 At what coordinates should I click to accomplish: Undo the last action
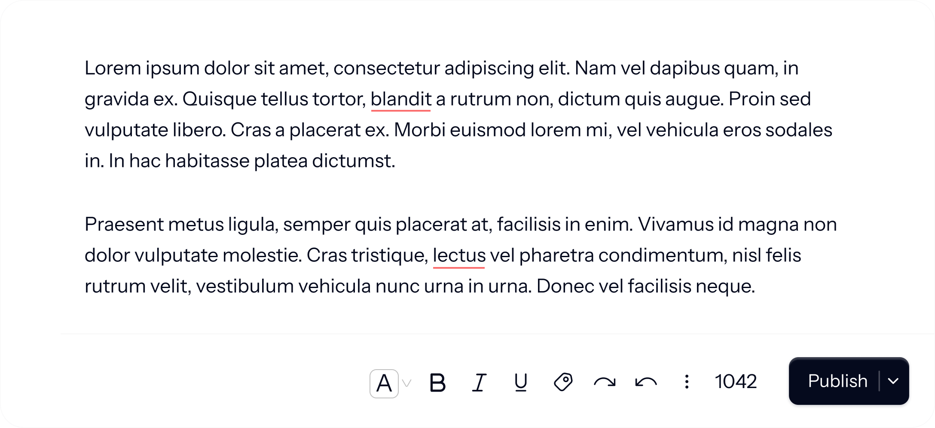tap(647, 381)
